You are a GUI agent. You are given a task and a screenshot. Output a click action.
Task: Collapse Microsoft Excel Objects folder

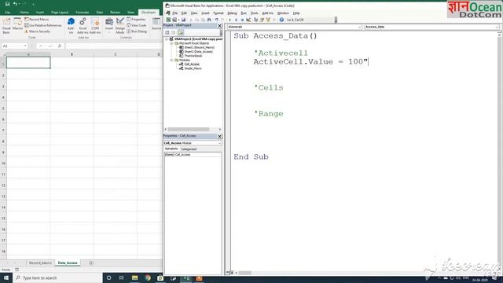[171, 43]
